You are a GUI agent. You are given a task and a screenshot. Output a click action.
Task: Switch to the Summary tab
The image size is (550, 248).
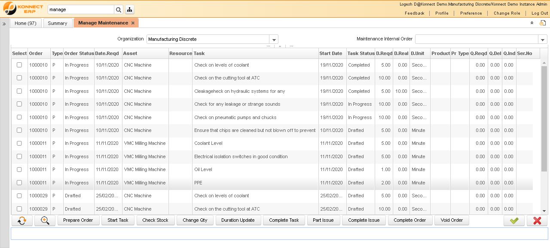coord(58,23)
